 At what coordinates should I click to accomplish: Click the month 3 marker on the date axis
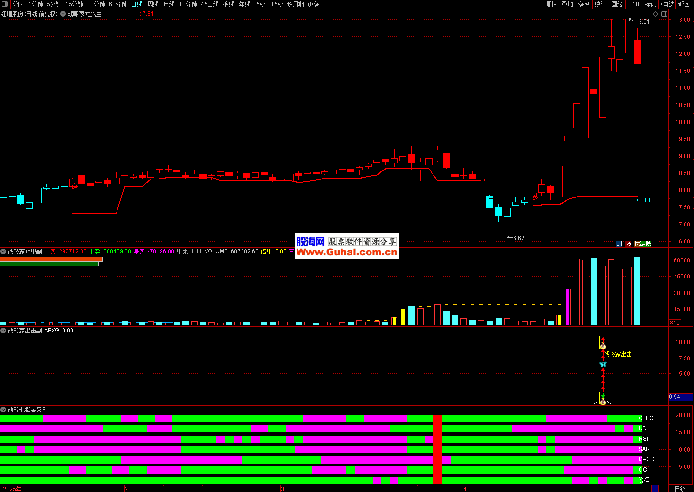click(282, 489)
